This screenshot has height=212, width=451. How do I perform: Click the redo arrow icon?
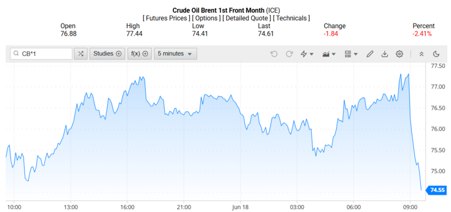point(289,54)
